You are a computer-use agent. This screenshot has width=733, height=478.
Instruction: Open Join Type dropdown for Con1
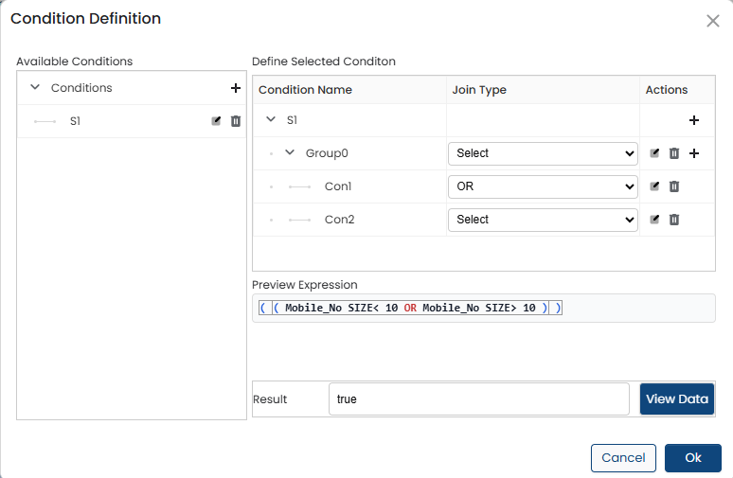543,186
